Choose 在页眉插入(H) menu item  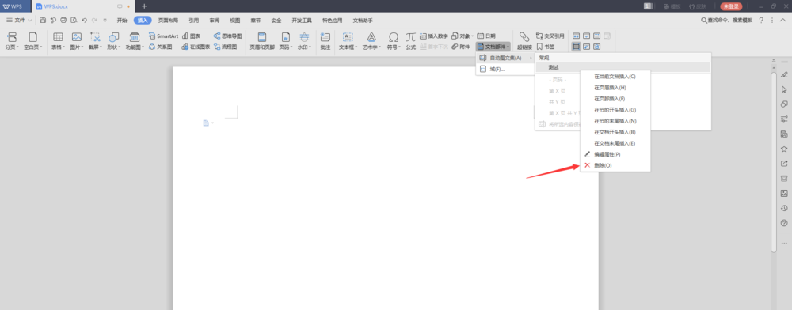coord(615,88)
